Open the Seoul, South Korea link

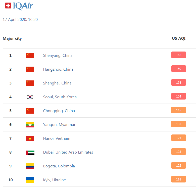coord(60,97)
